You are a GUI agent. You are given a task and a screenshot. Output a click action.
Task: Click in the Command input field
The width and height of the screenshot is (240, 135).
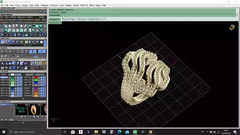click(148, 15)
